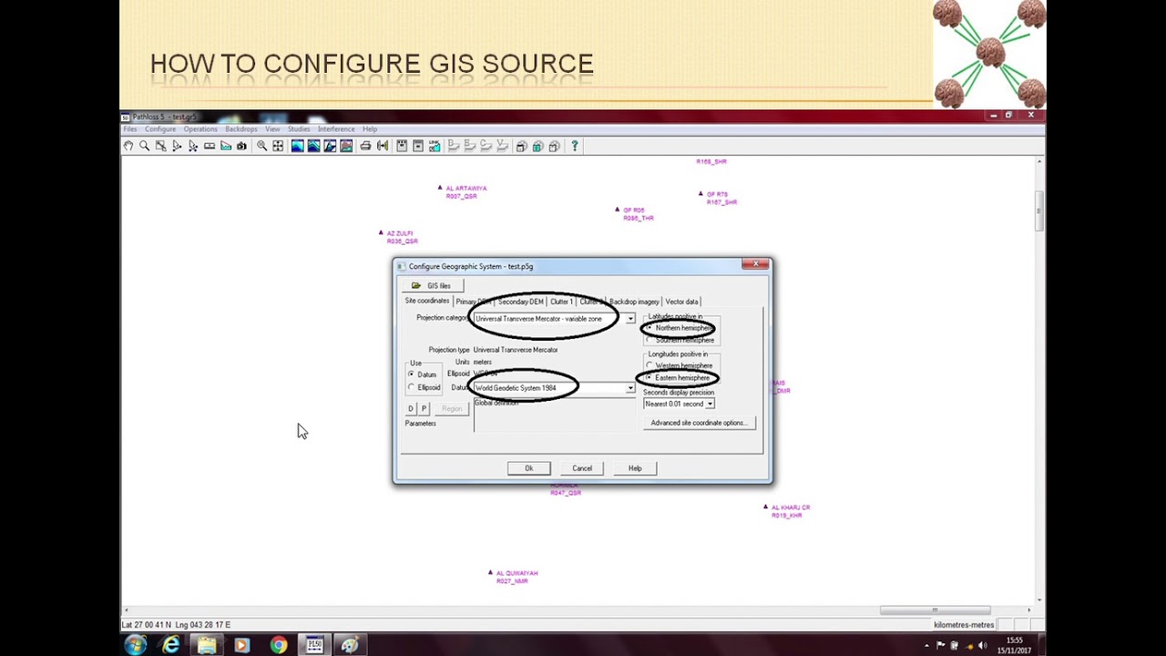Image resolution: width=1166 pixels, height=656 pixels.
Task: Open the Interference menu
Action: (336, 129)
